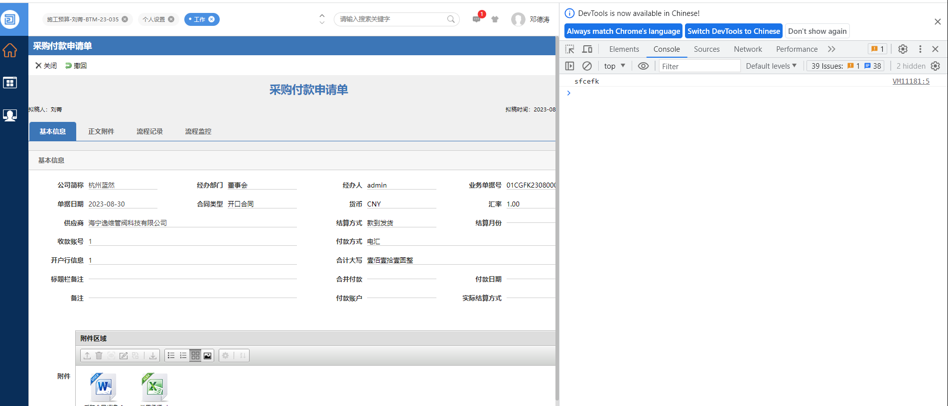Open DevTools settings gear
This screenshot has height=406, width=948.
[903, 49]
